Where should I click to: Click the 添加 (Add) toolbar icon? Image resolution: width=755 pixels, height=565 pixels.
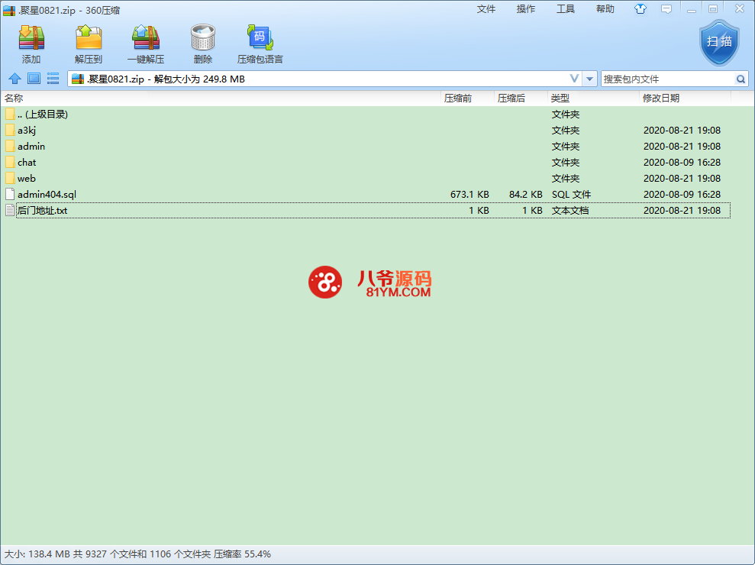[31, 38]
